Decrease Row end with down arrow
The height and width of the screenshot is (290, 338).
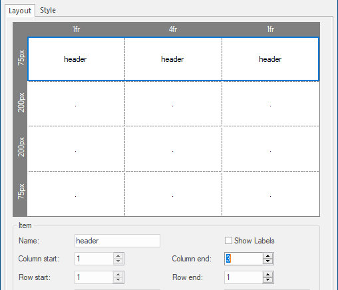(x=267, y=280)
